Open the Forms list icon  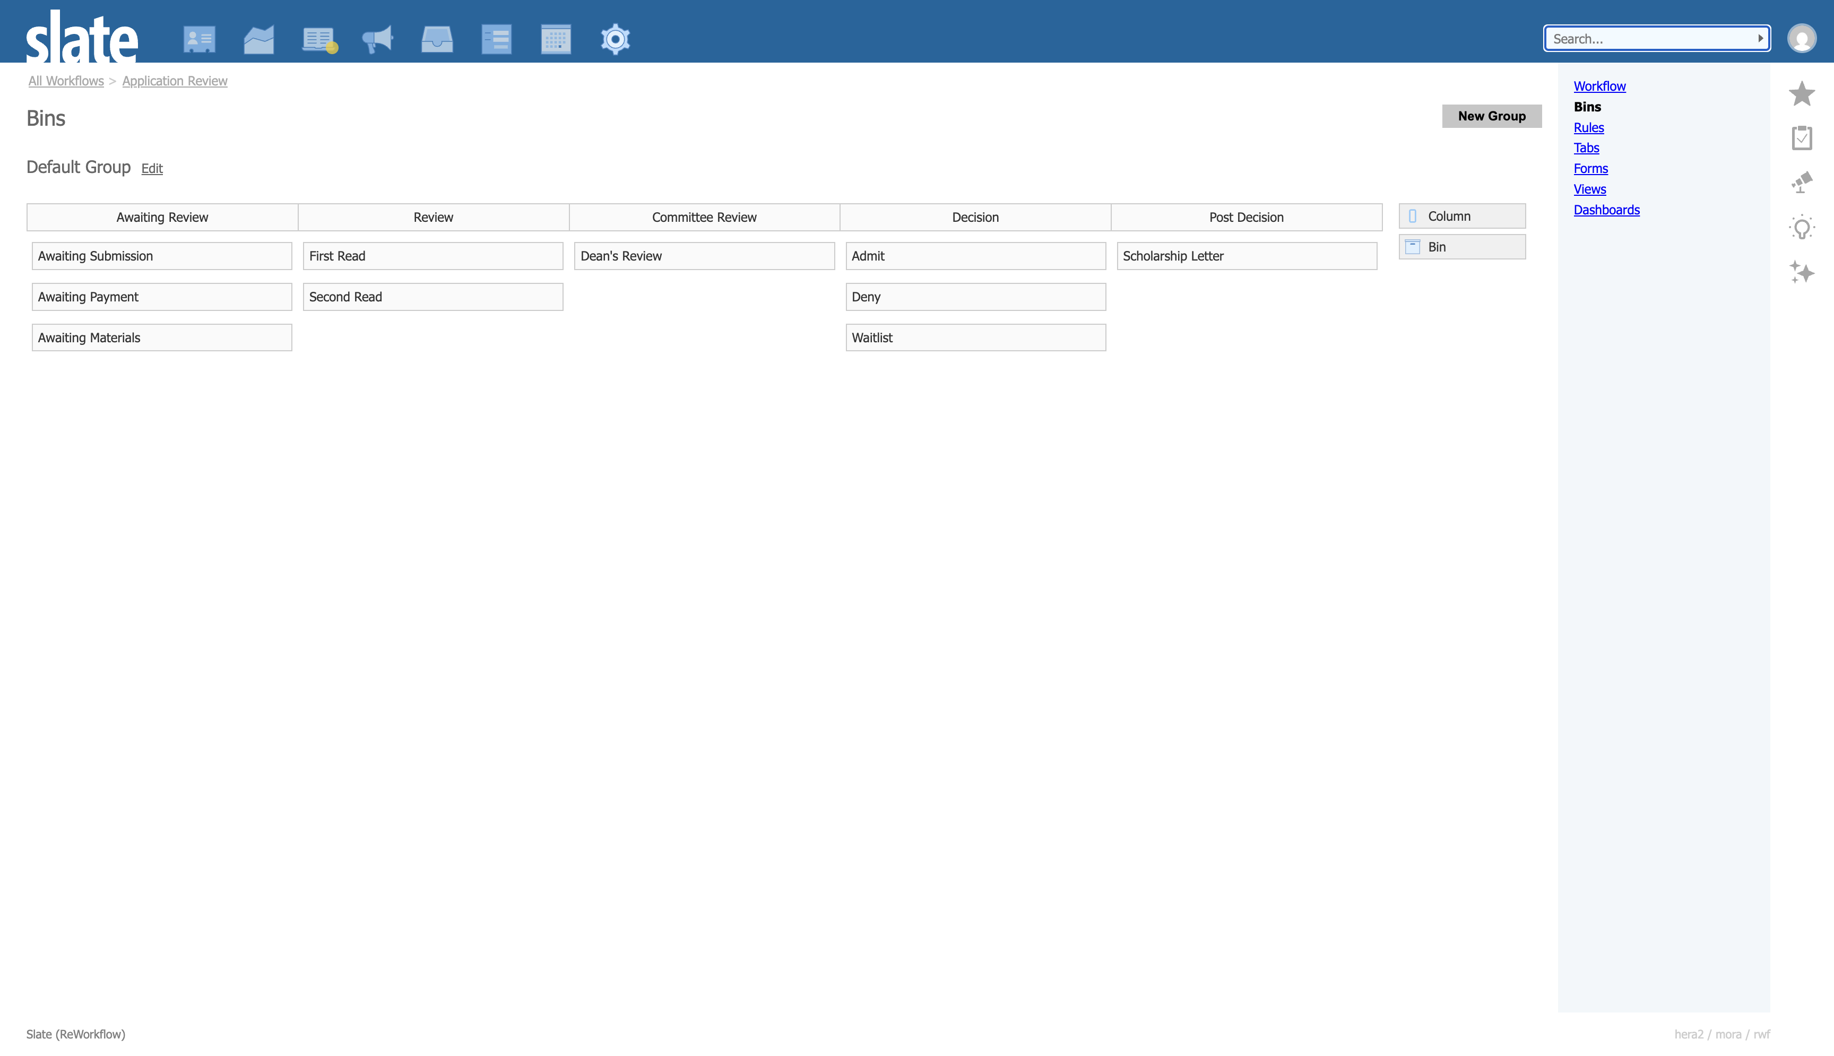496,39
